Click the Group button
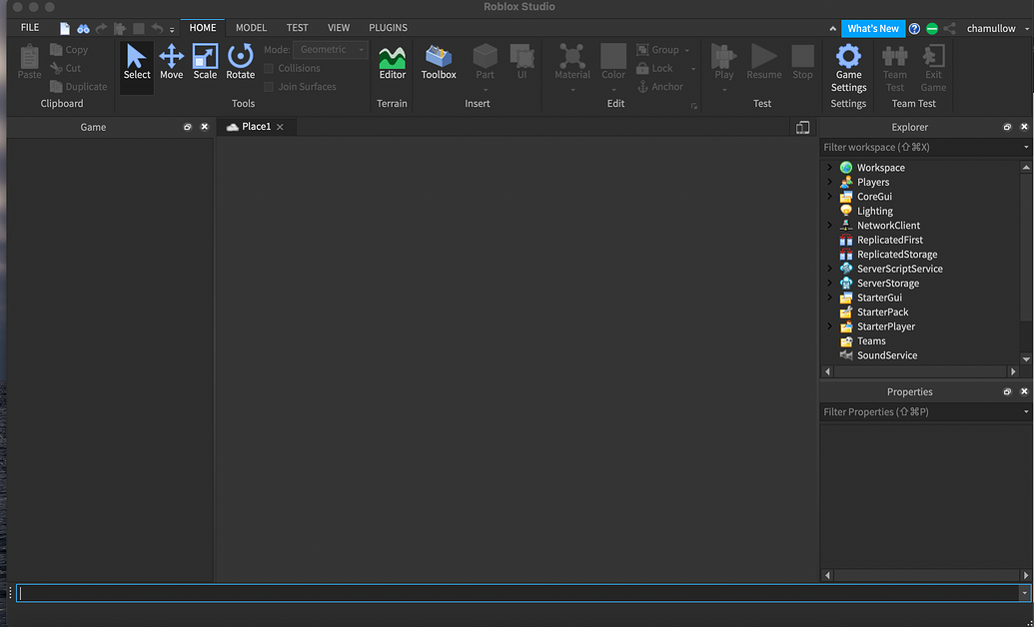The width and height of the screenshot is (1034, 627). pyautogui.click(x=663, y=50)
